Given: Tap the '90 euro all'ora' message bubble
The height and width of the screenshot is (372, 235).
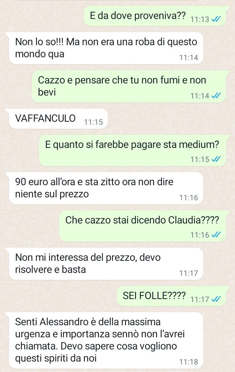Looking at the screenshot, I should (106, 188).
